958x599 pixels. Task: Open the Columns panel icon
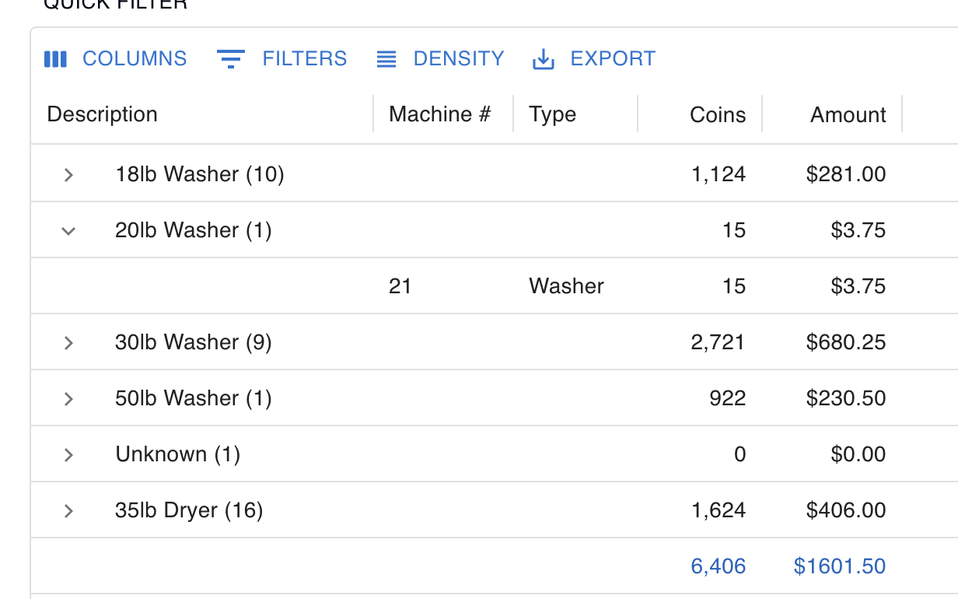tap(55, 59)
